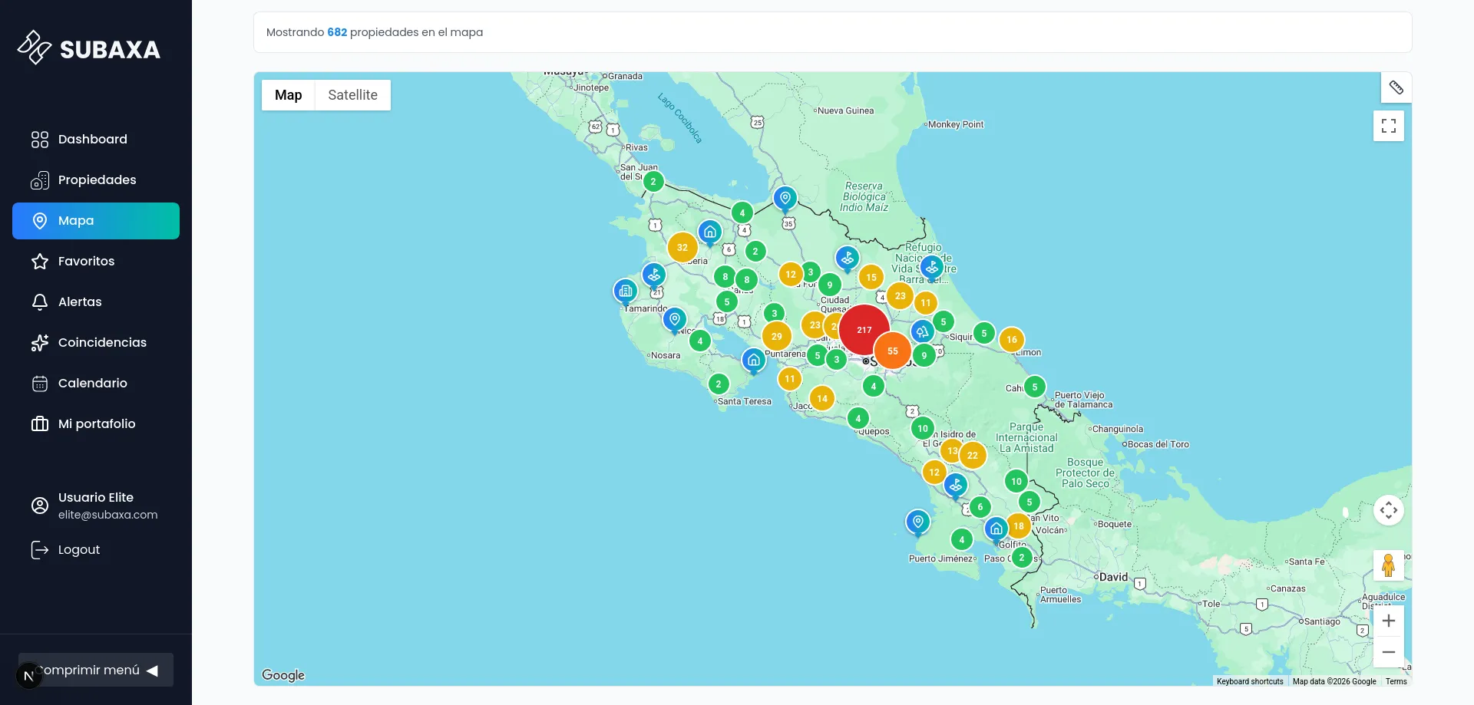Viewport: 1474px width, 705px height.
Task: Open Keyboard shortcuts link
Action: click(x=1250, y=681)
